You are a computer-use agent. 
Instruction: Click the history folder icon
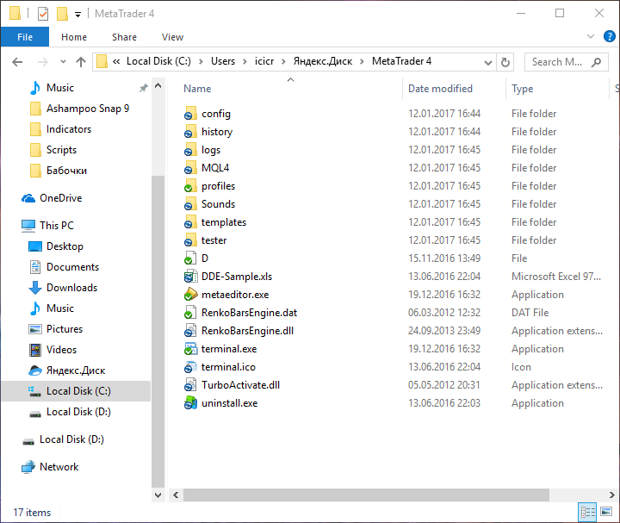[x=190, y=132]
